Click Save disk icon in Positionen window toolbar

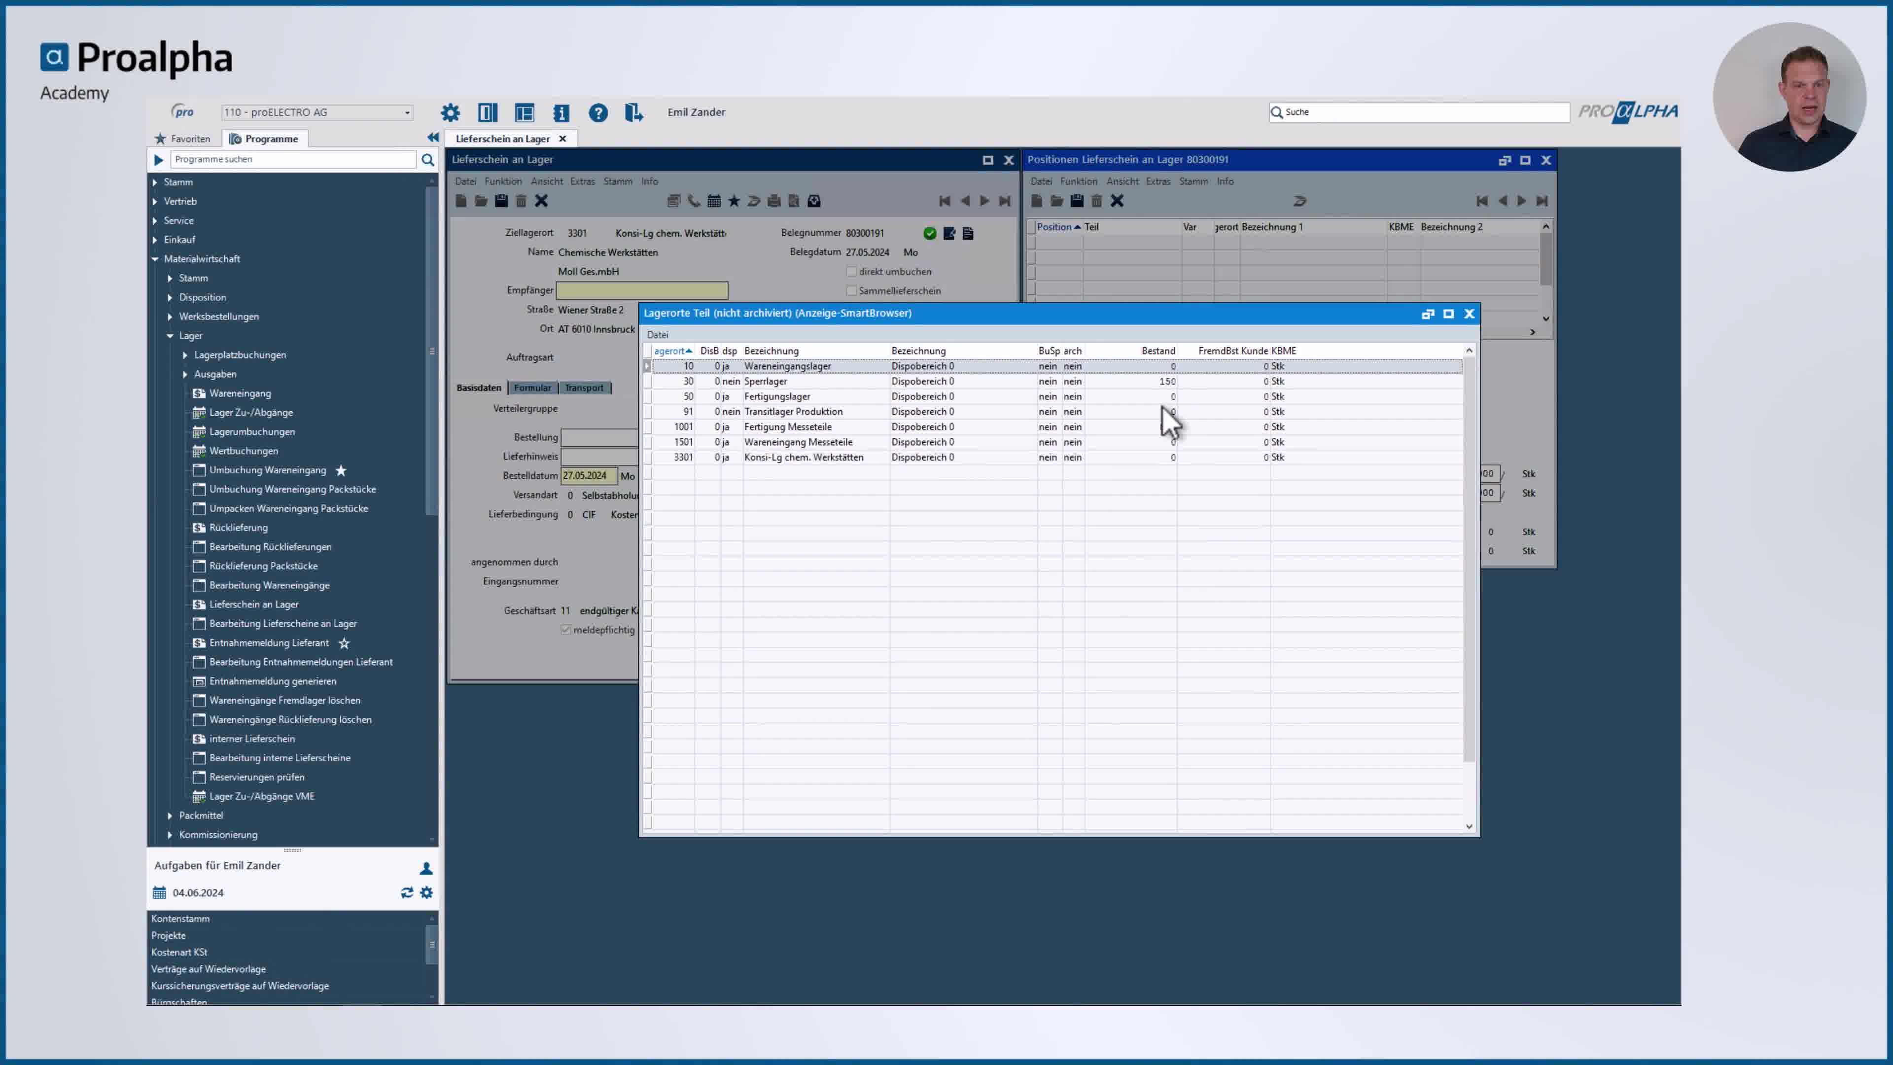coord(1077,201)
